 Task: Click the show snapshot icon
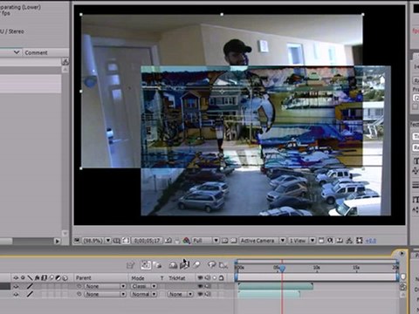(x=177, y=241)
